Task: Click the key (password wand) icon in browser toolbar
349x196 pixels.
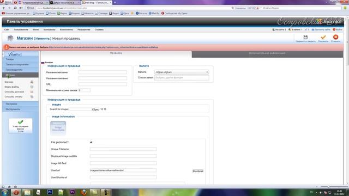Action: pyautogui.click(x=21, y=8)
